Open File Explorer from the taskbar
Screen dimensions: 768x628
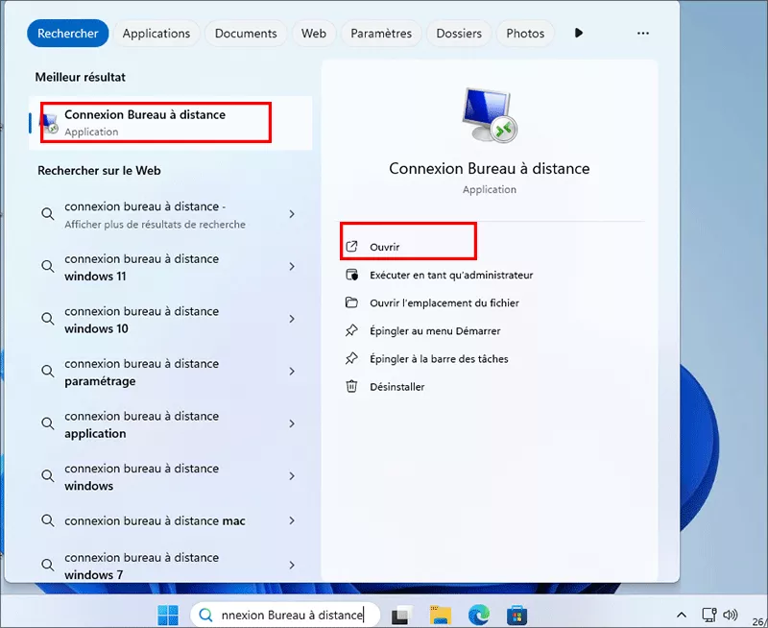(x=443, y=615)
